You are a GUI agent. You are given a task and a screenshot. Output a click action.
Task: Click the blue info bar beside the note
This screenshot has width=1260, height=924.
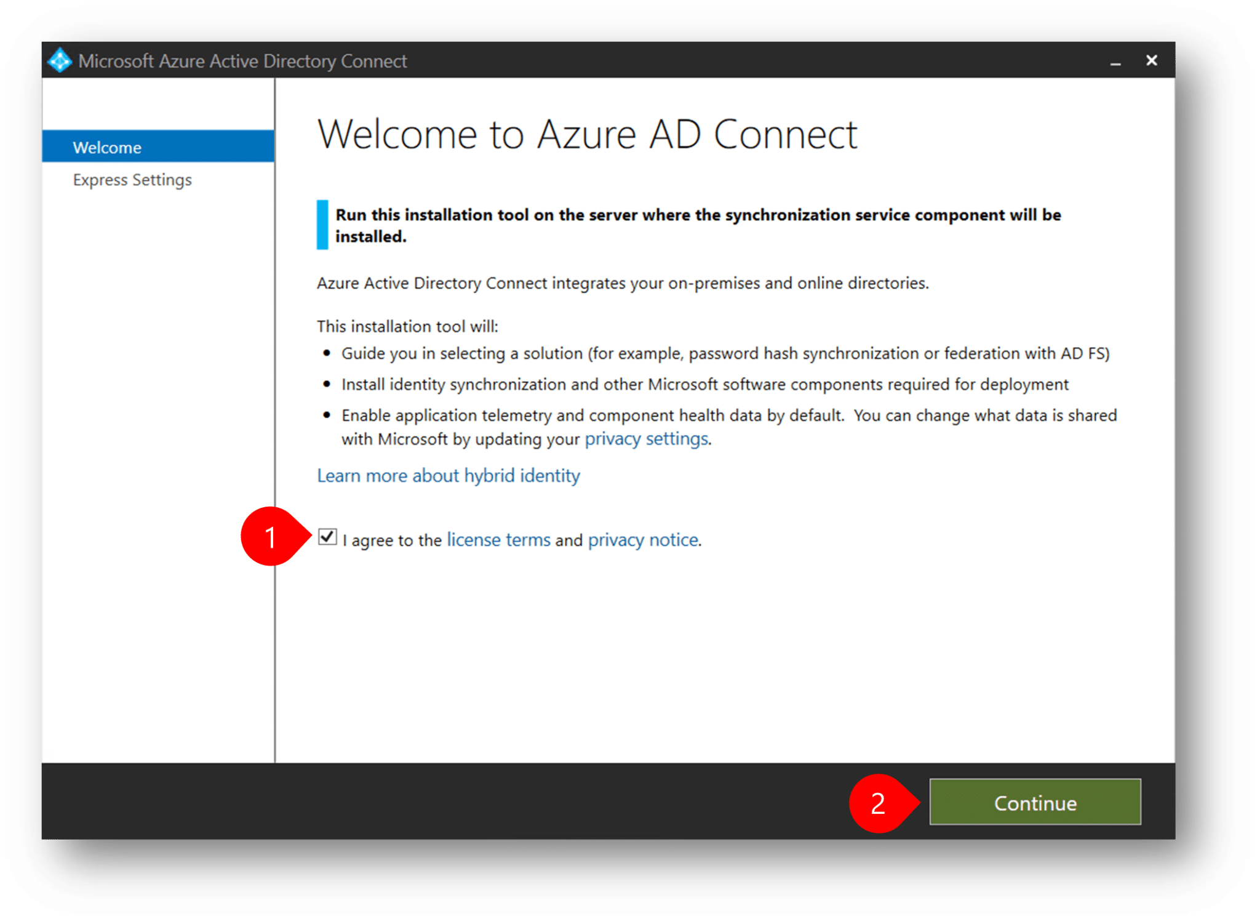coord(322,225)
